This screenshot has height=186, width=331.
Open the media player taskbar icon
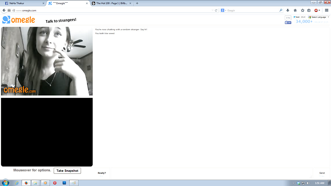tap(45, 183)
